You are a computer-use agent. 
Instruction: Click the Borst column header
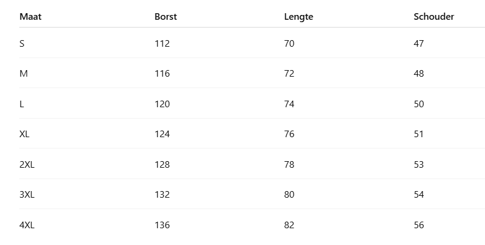coord(166,17)
